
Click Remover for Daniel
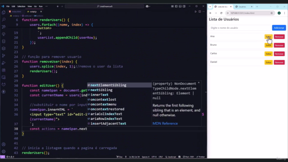click(279, 63)
